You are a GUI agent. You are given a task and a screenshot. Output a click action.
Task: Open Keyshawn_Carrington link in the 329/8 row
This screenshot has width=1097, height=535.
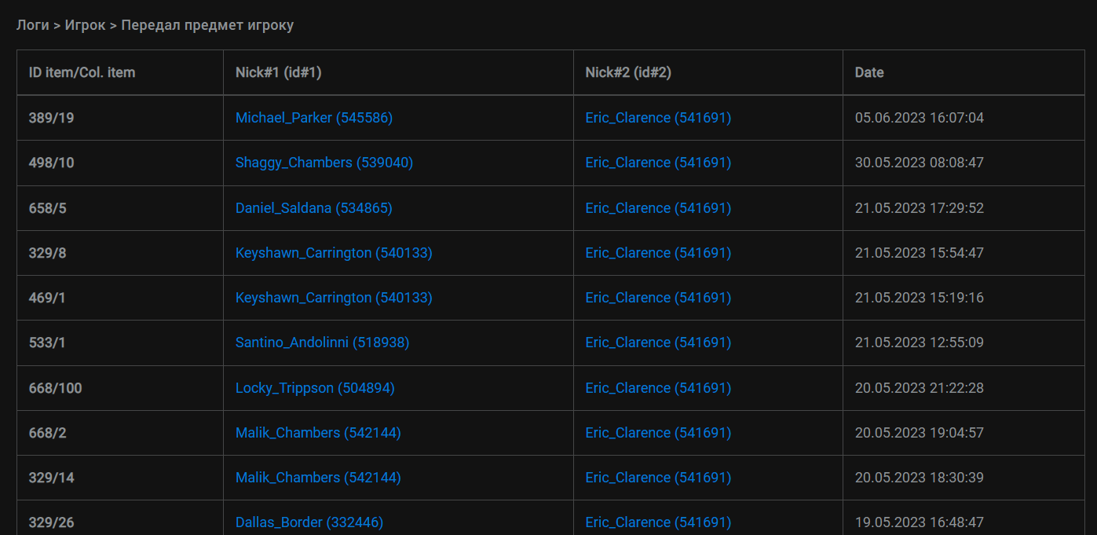334,253
